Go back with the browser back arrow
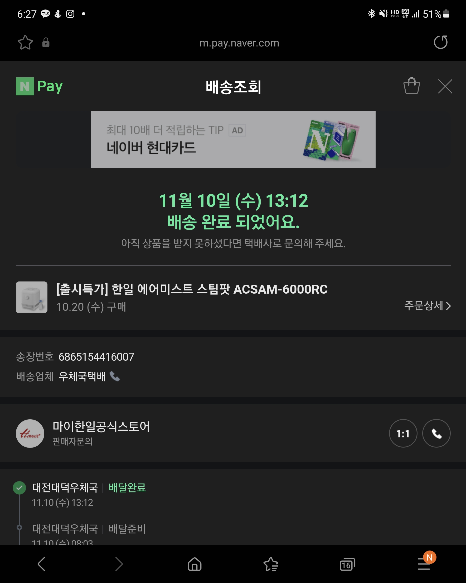 click(x=41, y=564)
